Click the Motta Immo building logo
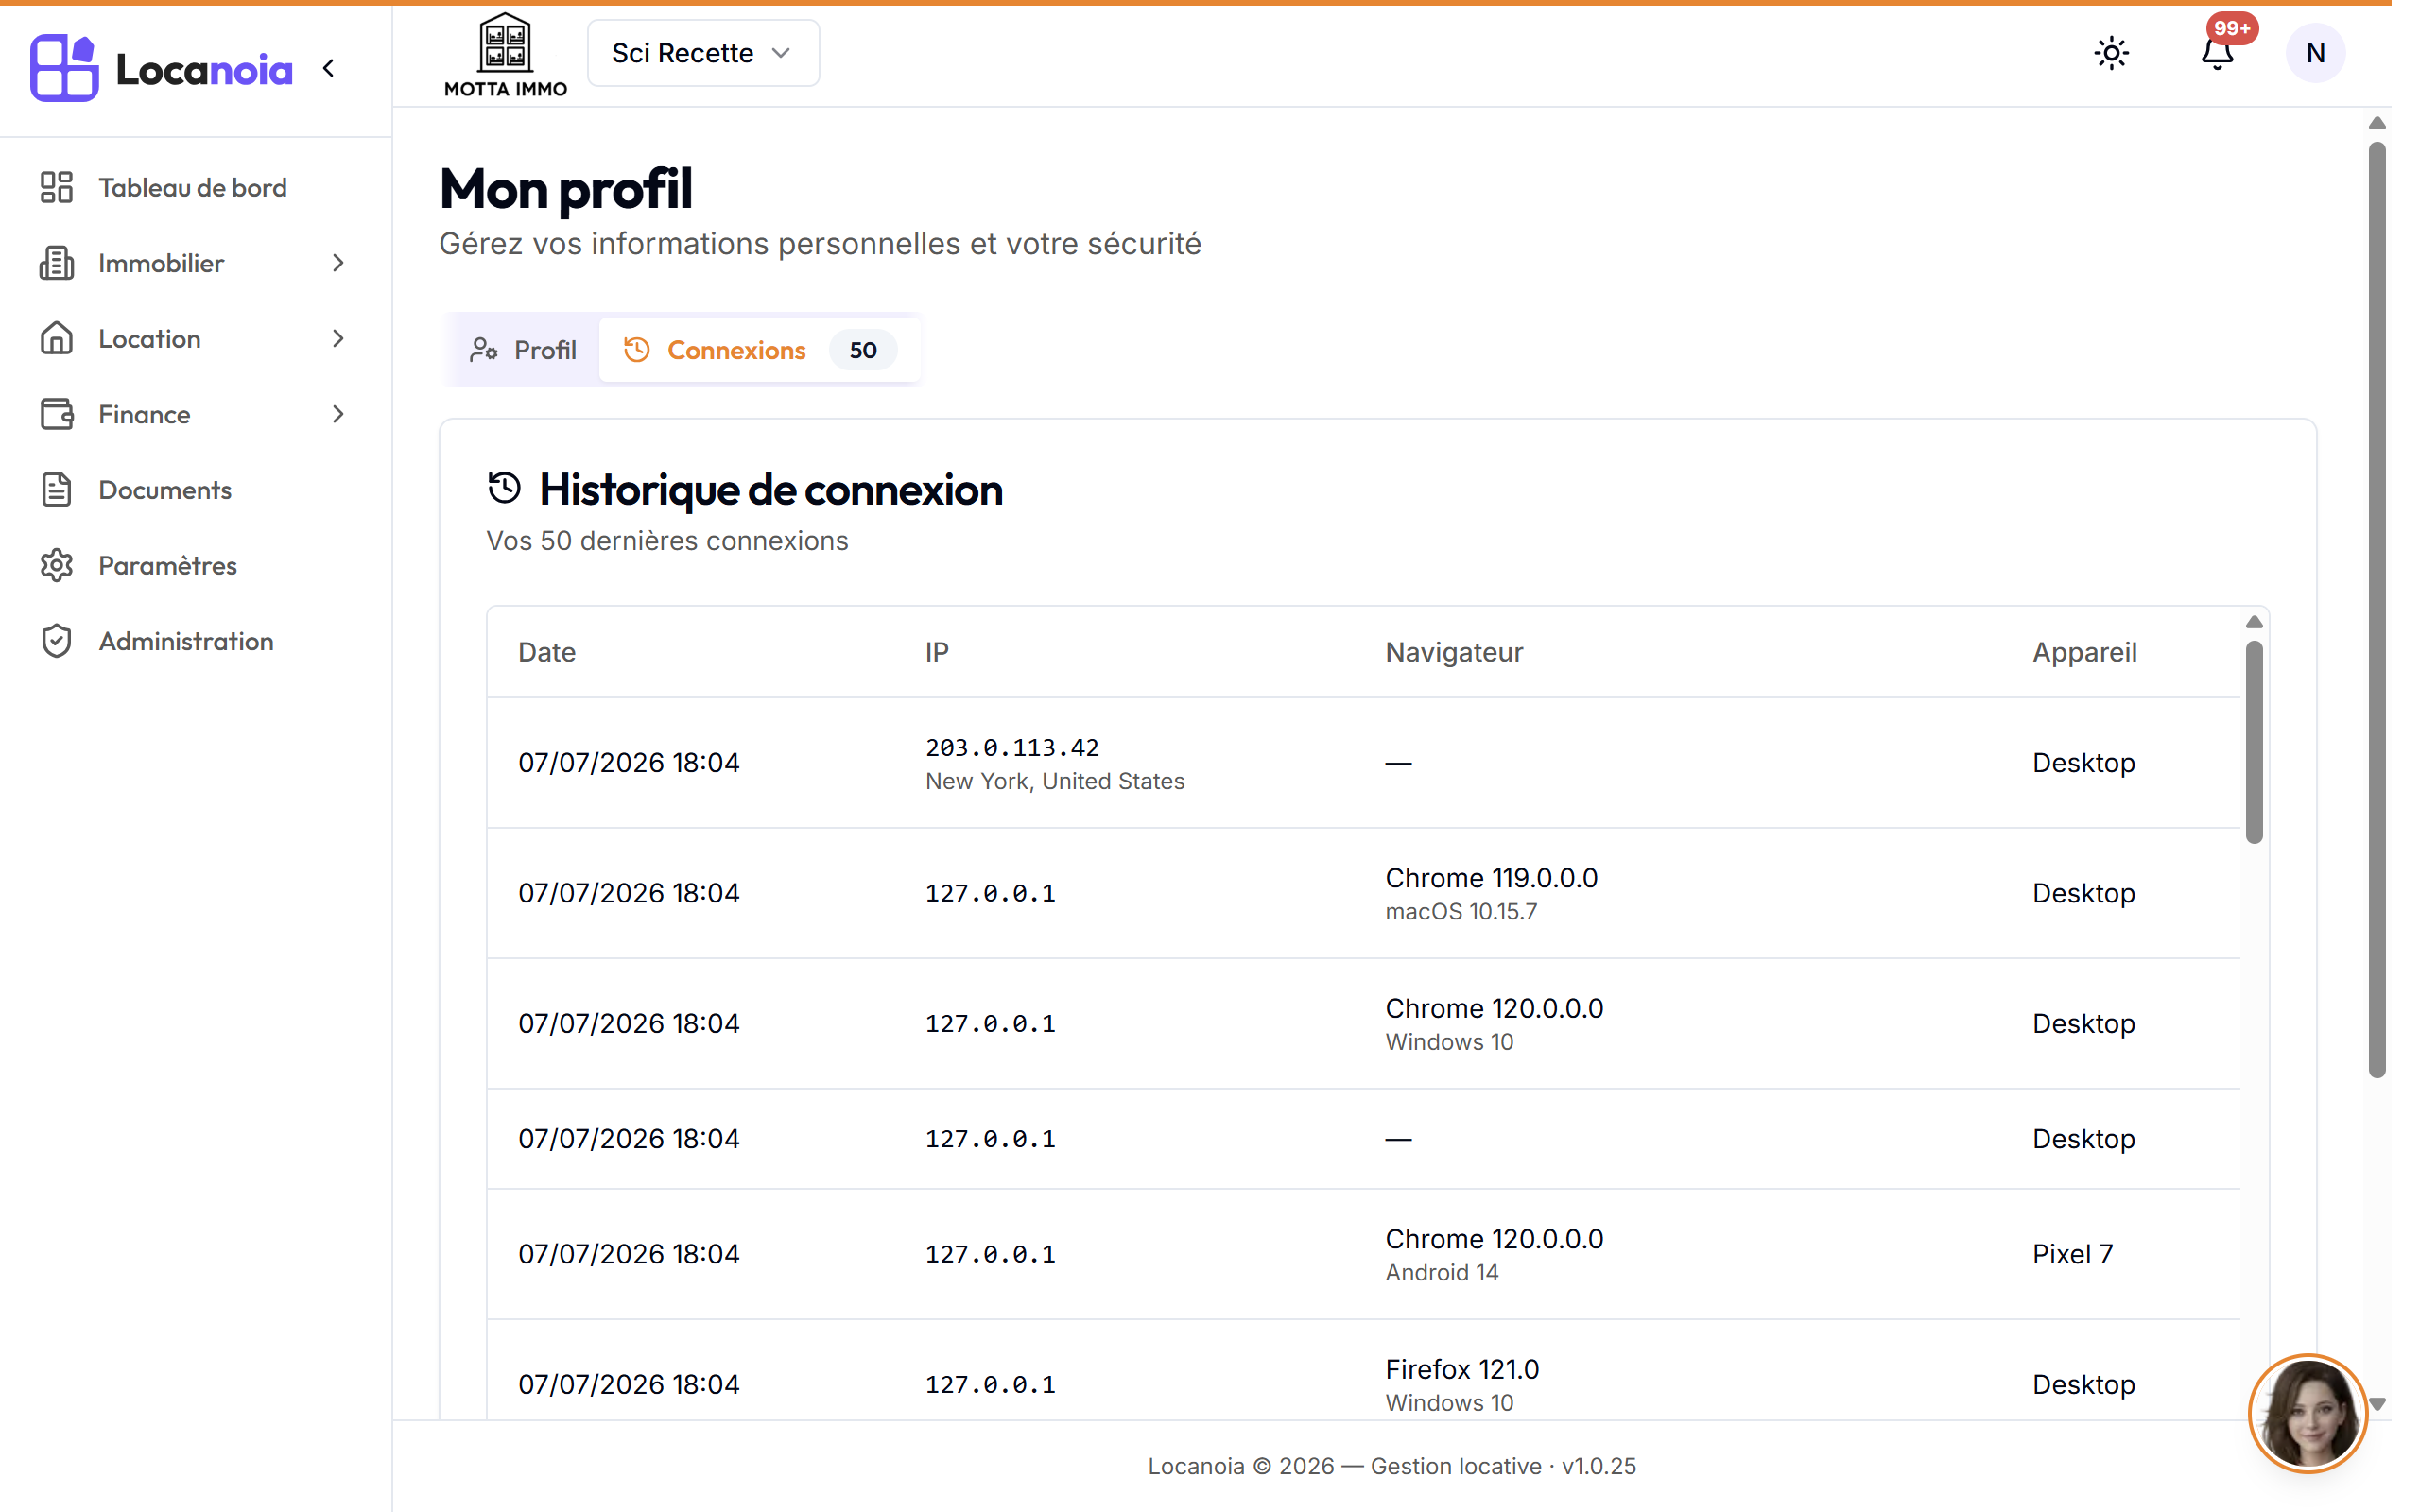Viewport: 2420px width, 1512px height. tap(505, 54)
